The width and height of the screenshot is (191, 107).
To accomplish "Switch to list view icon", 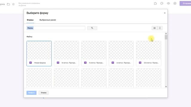I will [x=155, y=28].
